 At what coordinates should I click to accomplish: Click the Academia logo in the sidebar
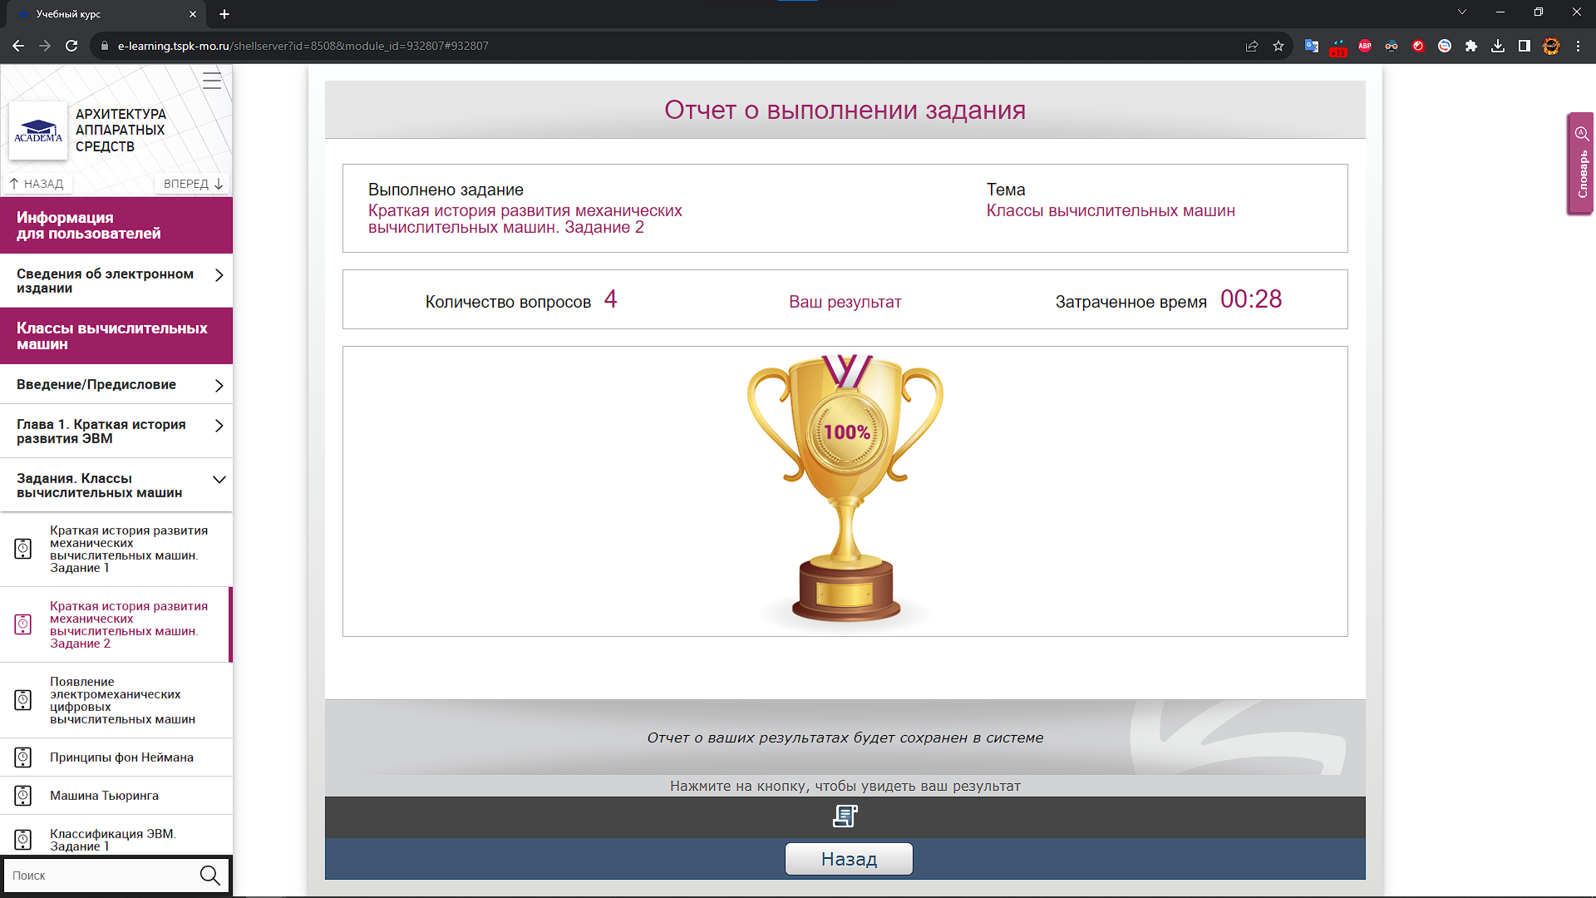[x=38, y=131]
